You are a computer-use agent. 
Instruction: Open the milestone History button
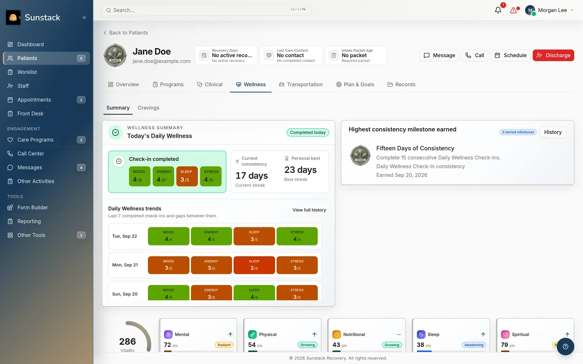coord(553,132)
